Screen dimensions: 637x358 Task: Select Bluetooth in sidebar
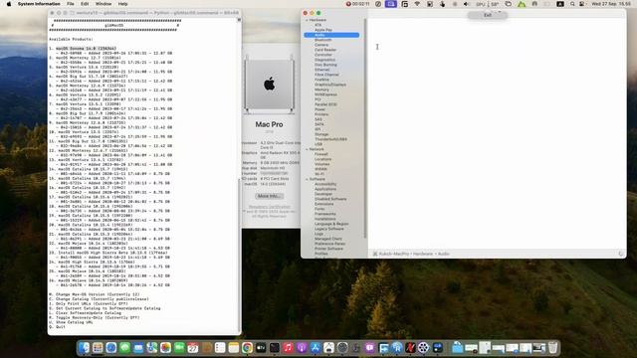click(322, 40)
